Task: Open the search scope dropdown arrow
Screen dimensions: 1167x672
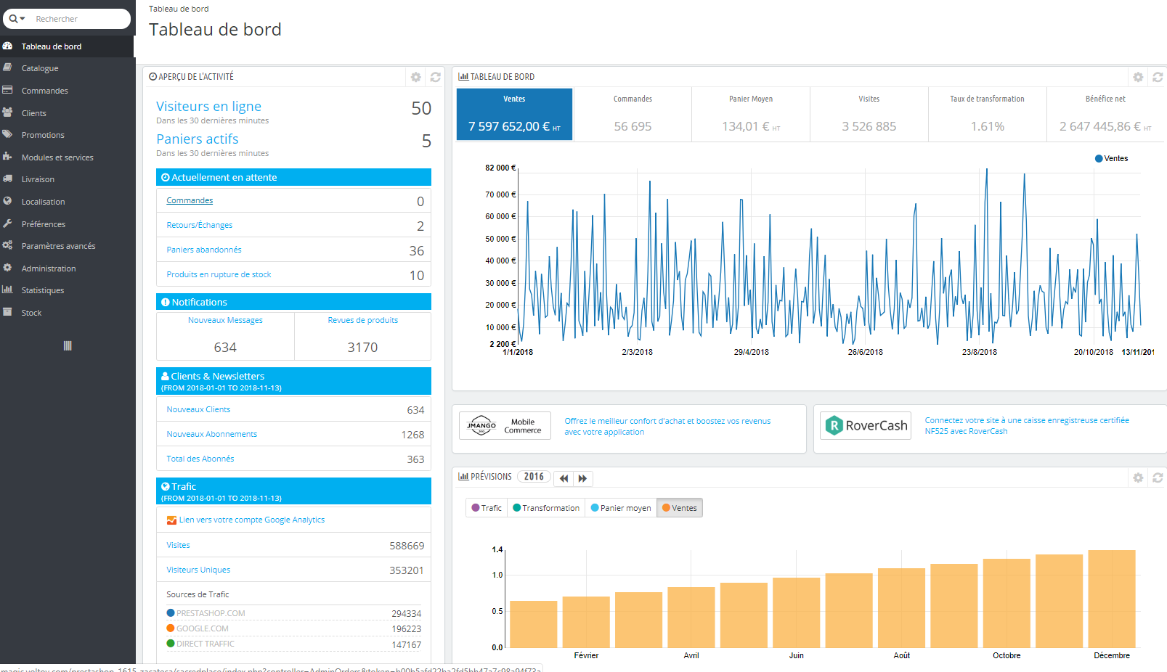Action: 23,18
